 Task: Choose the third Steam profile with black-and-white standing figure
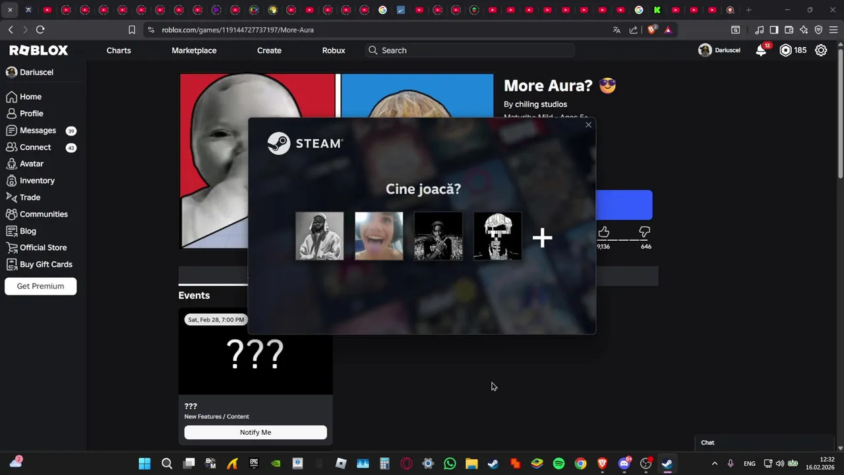(438, 236)
